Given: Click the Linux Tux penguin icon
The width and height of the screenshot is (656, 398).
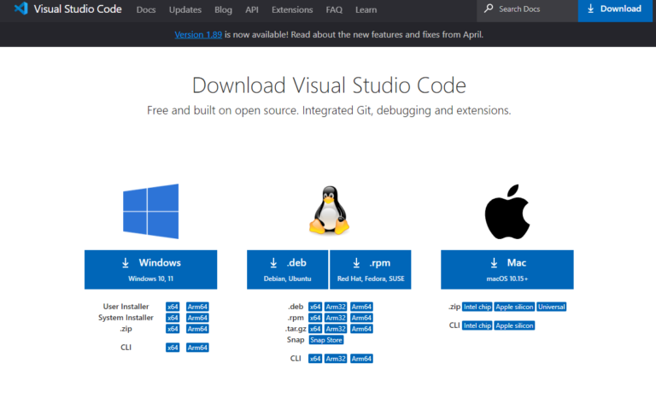Looking at the screenshot, I should pyautogui.click(x=329, y=211).
